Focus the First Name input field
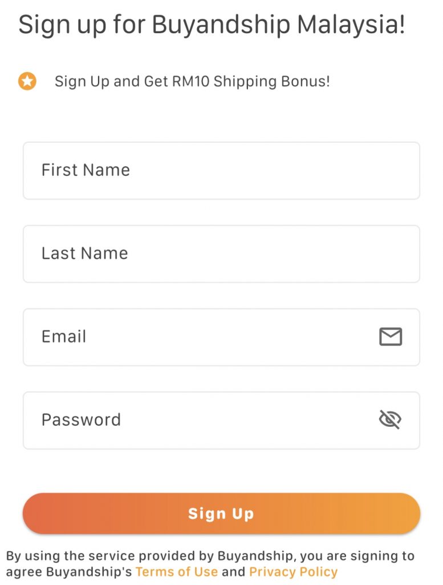The width and height of the screenshot is (443, 585). (221, 170)
